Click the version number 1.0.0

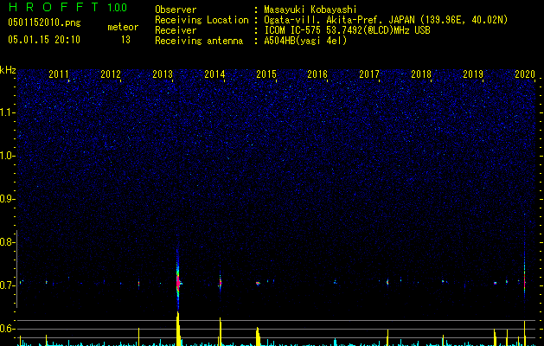pyautogui.click(x=117, y=8)
